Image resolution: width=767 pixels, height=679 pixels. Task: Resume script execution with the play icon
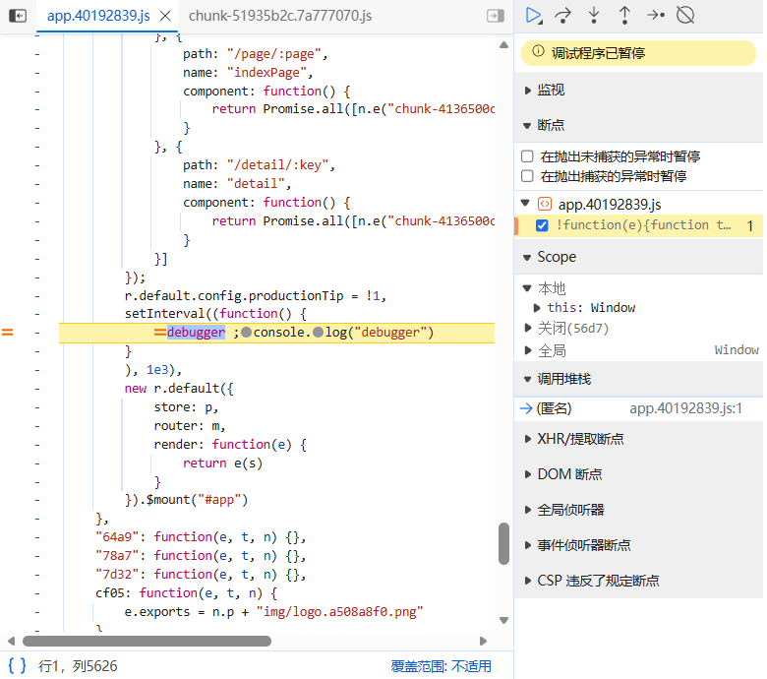[533, 15]
